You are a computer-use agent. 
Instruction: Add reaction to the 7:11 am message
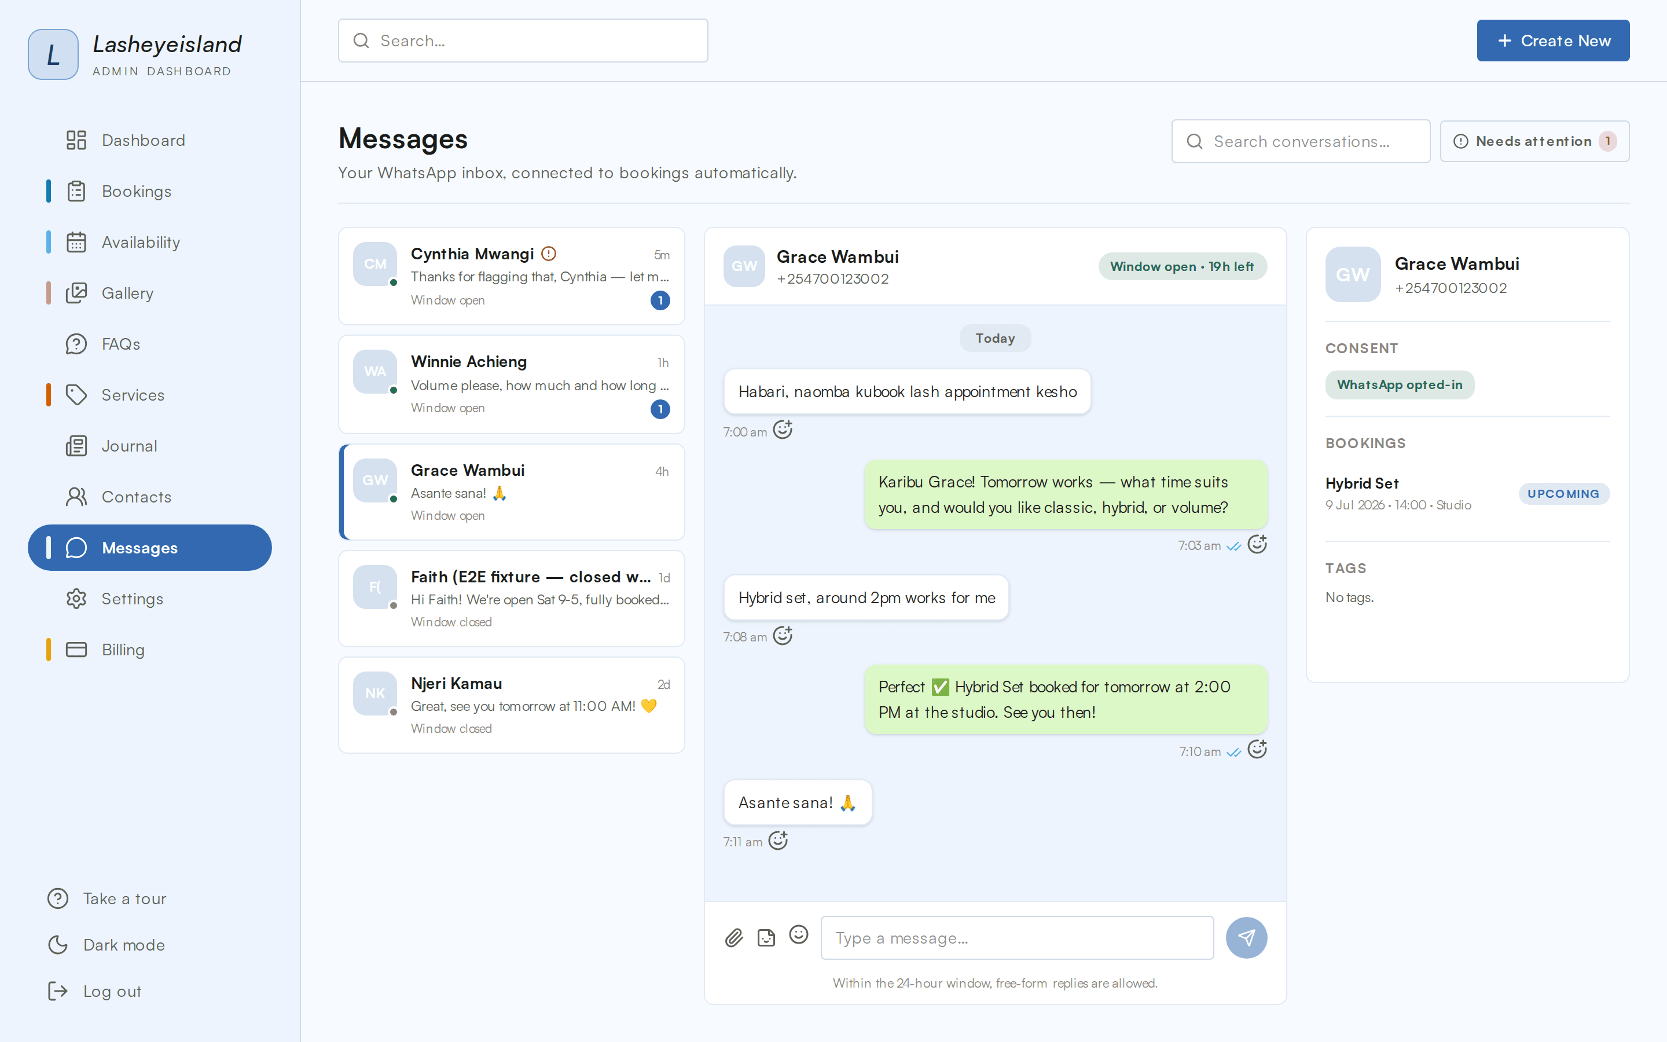tap(778, 841)
